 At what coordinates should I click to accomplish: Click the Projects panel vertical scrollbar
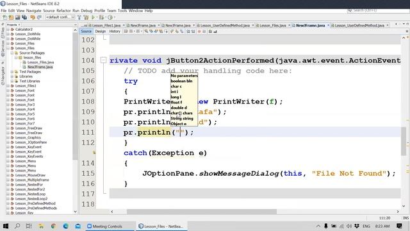(76, 96)
